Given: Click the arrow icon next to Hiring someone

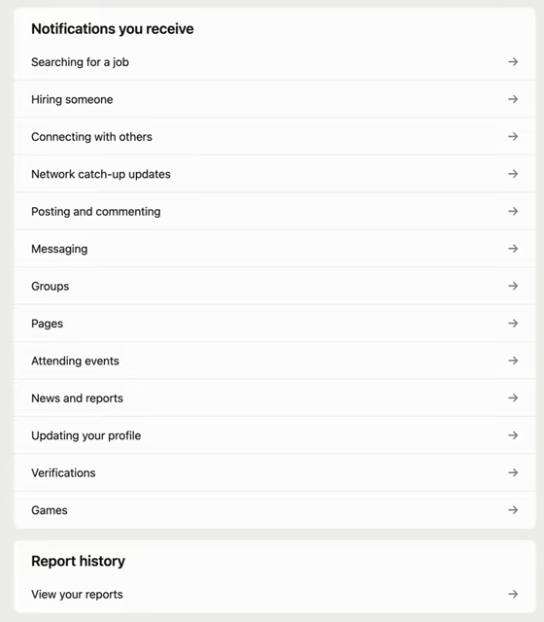Looking at the screenshot, I should tap(513, 99).
